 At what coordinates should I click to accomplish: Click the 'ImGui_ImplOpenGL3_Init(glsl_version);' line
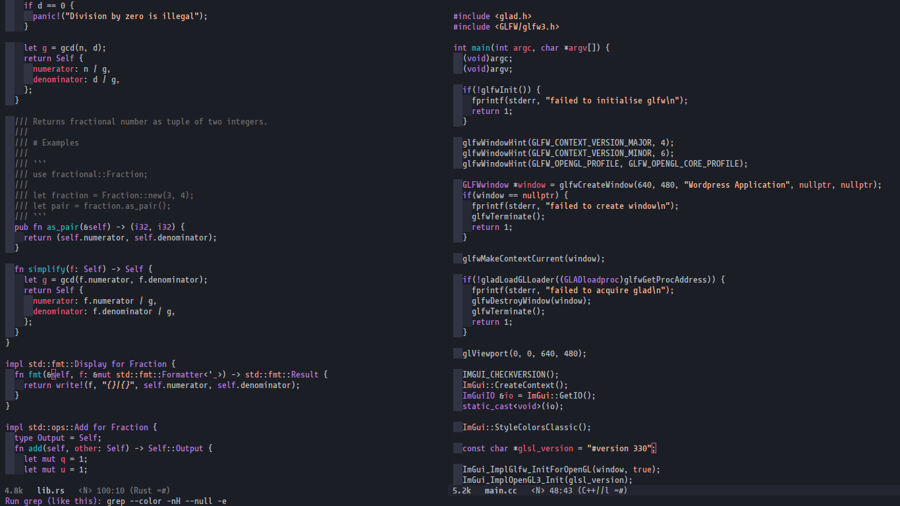548,480
